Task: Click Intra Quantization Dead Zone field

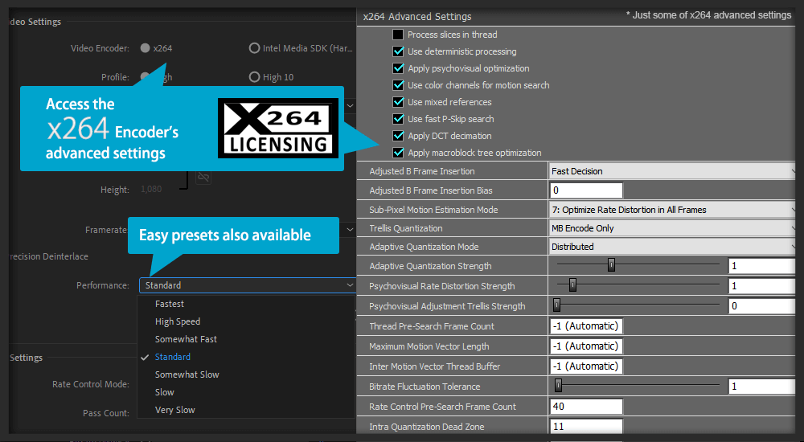Action: [585, 426]
